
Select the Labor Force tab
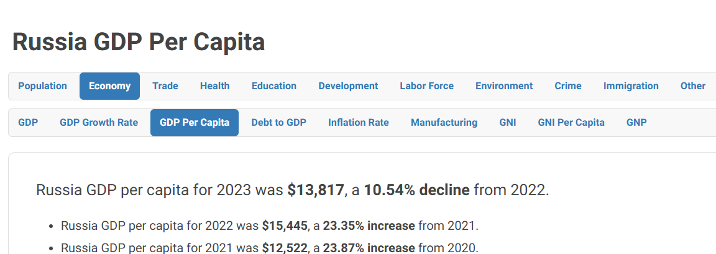(426, 86)
